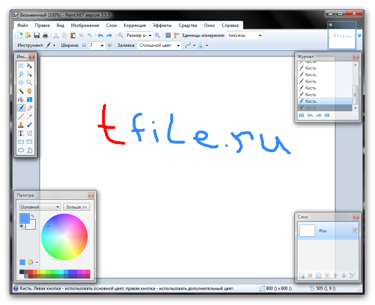Select the Rounded Rectangle tool

[29, 142]
